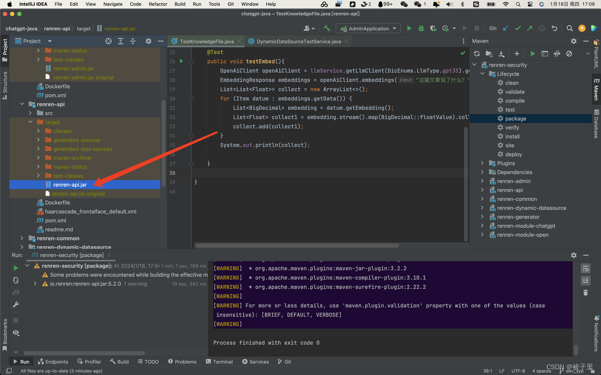601x375 pixels.
Task: Click the Run tree horizontal scrollbar
Action: pos(84,353)
